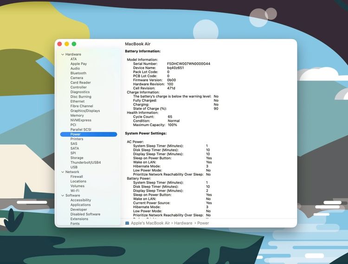Open the Memory hardware entry

tap(77, 116)
